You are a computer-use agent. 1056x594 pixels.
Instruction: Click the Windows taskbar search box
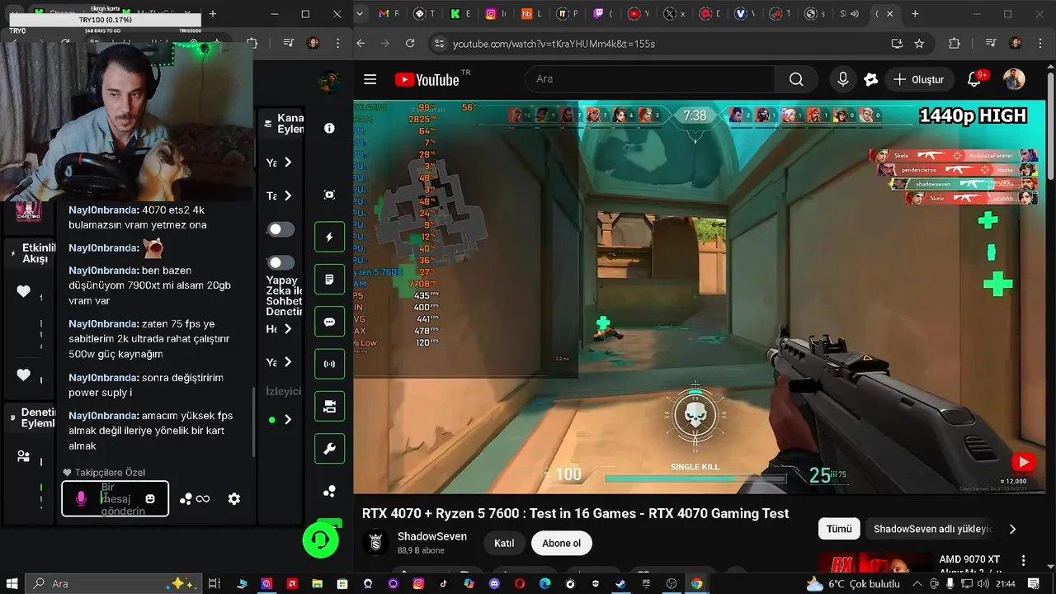(x=111, y=583)
